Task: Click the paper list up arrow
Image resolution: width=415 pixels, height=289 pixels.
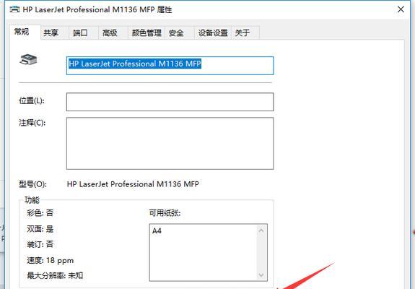Action: 261,230
